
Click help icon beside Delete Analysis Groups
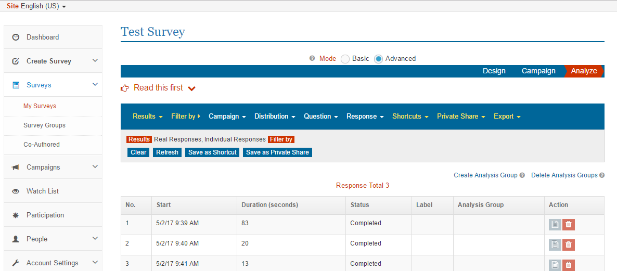coord(602,175)
